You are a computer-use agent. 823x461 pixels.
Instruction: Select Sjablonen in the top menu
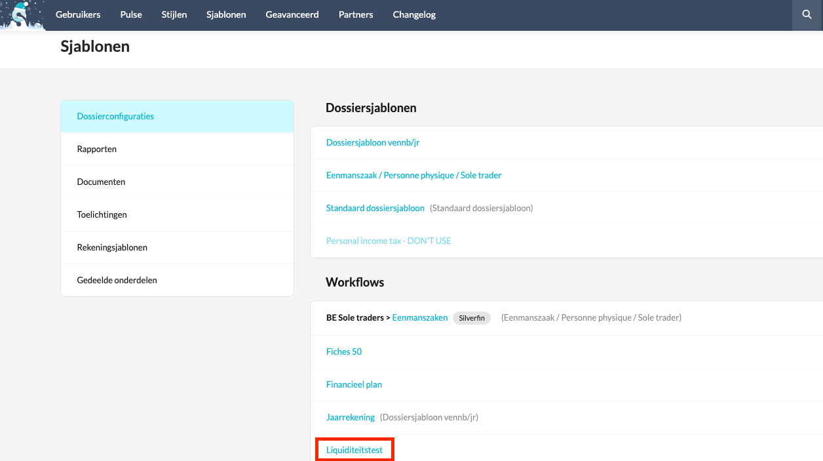[x=226, y=14]
